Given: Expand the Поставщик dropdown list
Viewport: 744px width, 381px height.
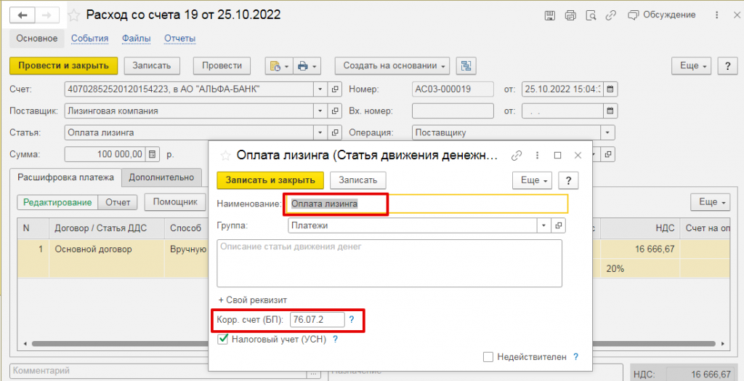Looking at the screenshot, I should click(x=320, y=111).
